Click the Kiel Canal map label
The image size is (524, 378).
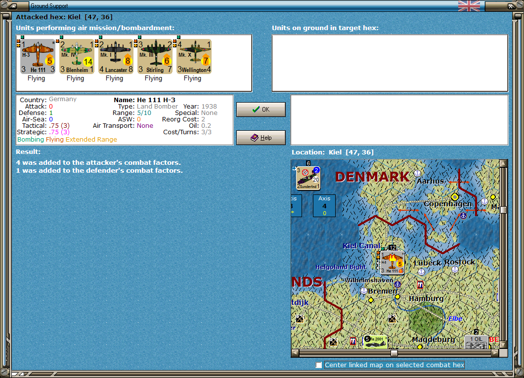click(361, 246)
